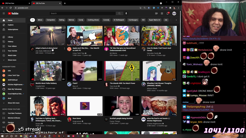This screenshot has height=138, width=246.
Task: Open History in the sidebar
Action: pos(13,42)
